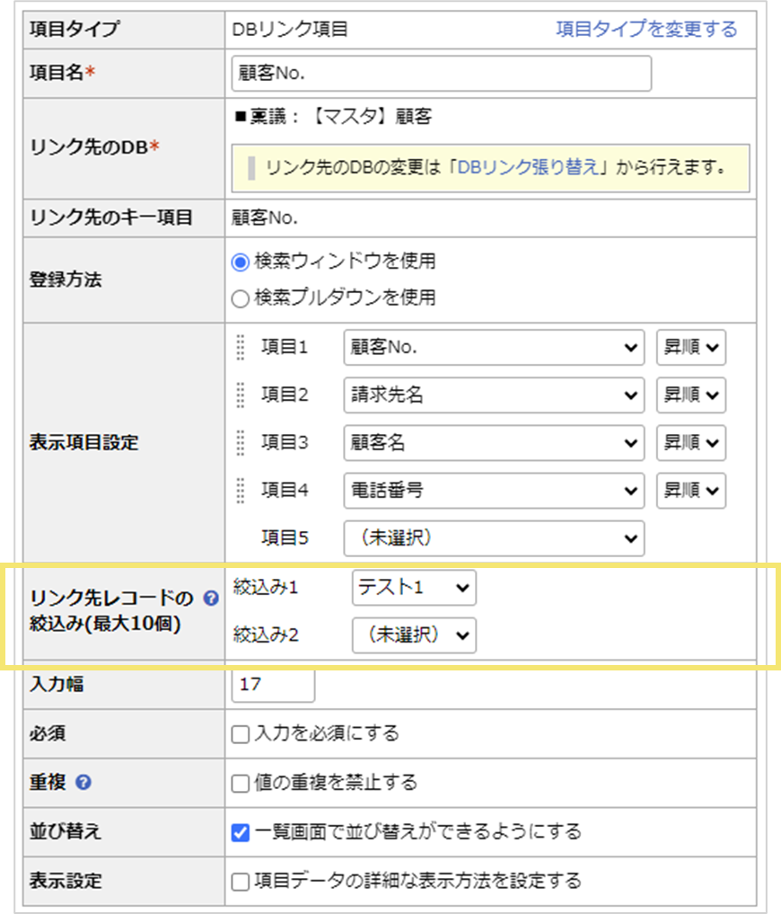The width and height of the screenshot is (781, 914).
Task: Open the 絞込み2 未選択 dropdown
Action: [x=415, y=635]
